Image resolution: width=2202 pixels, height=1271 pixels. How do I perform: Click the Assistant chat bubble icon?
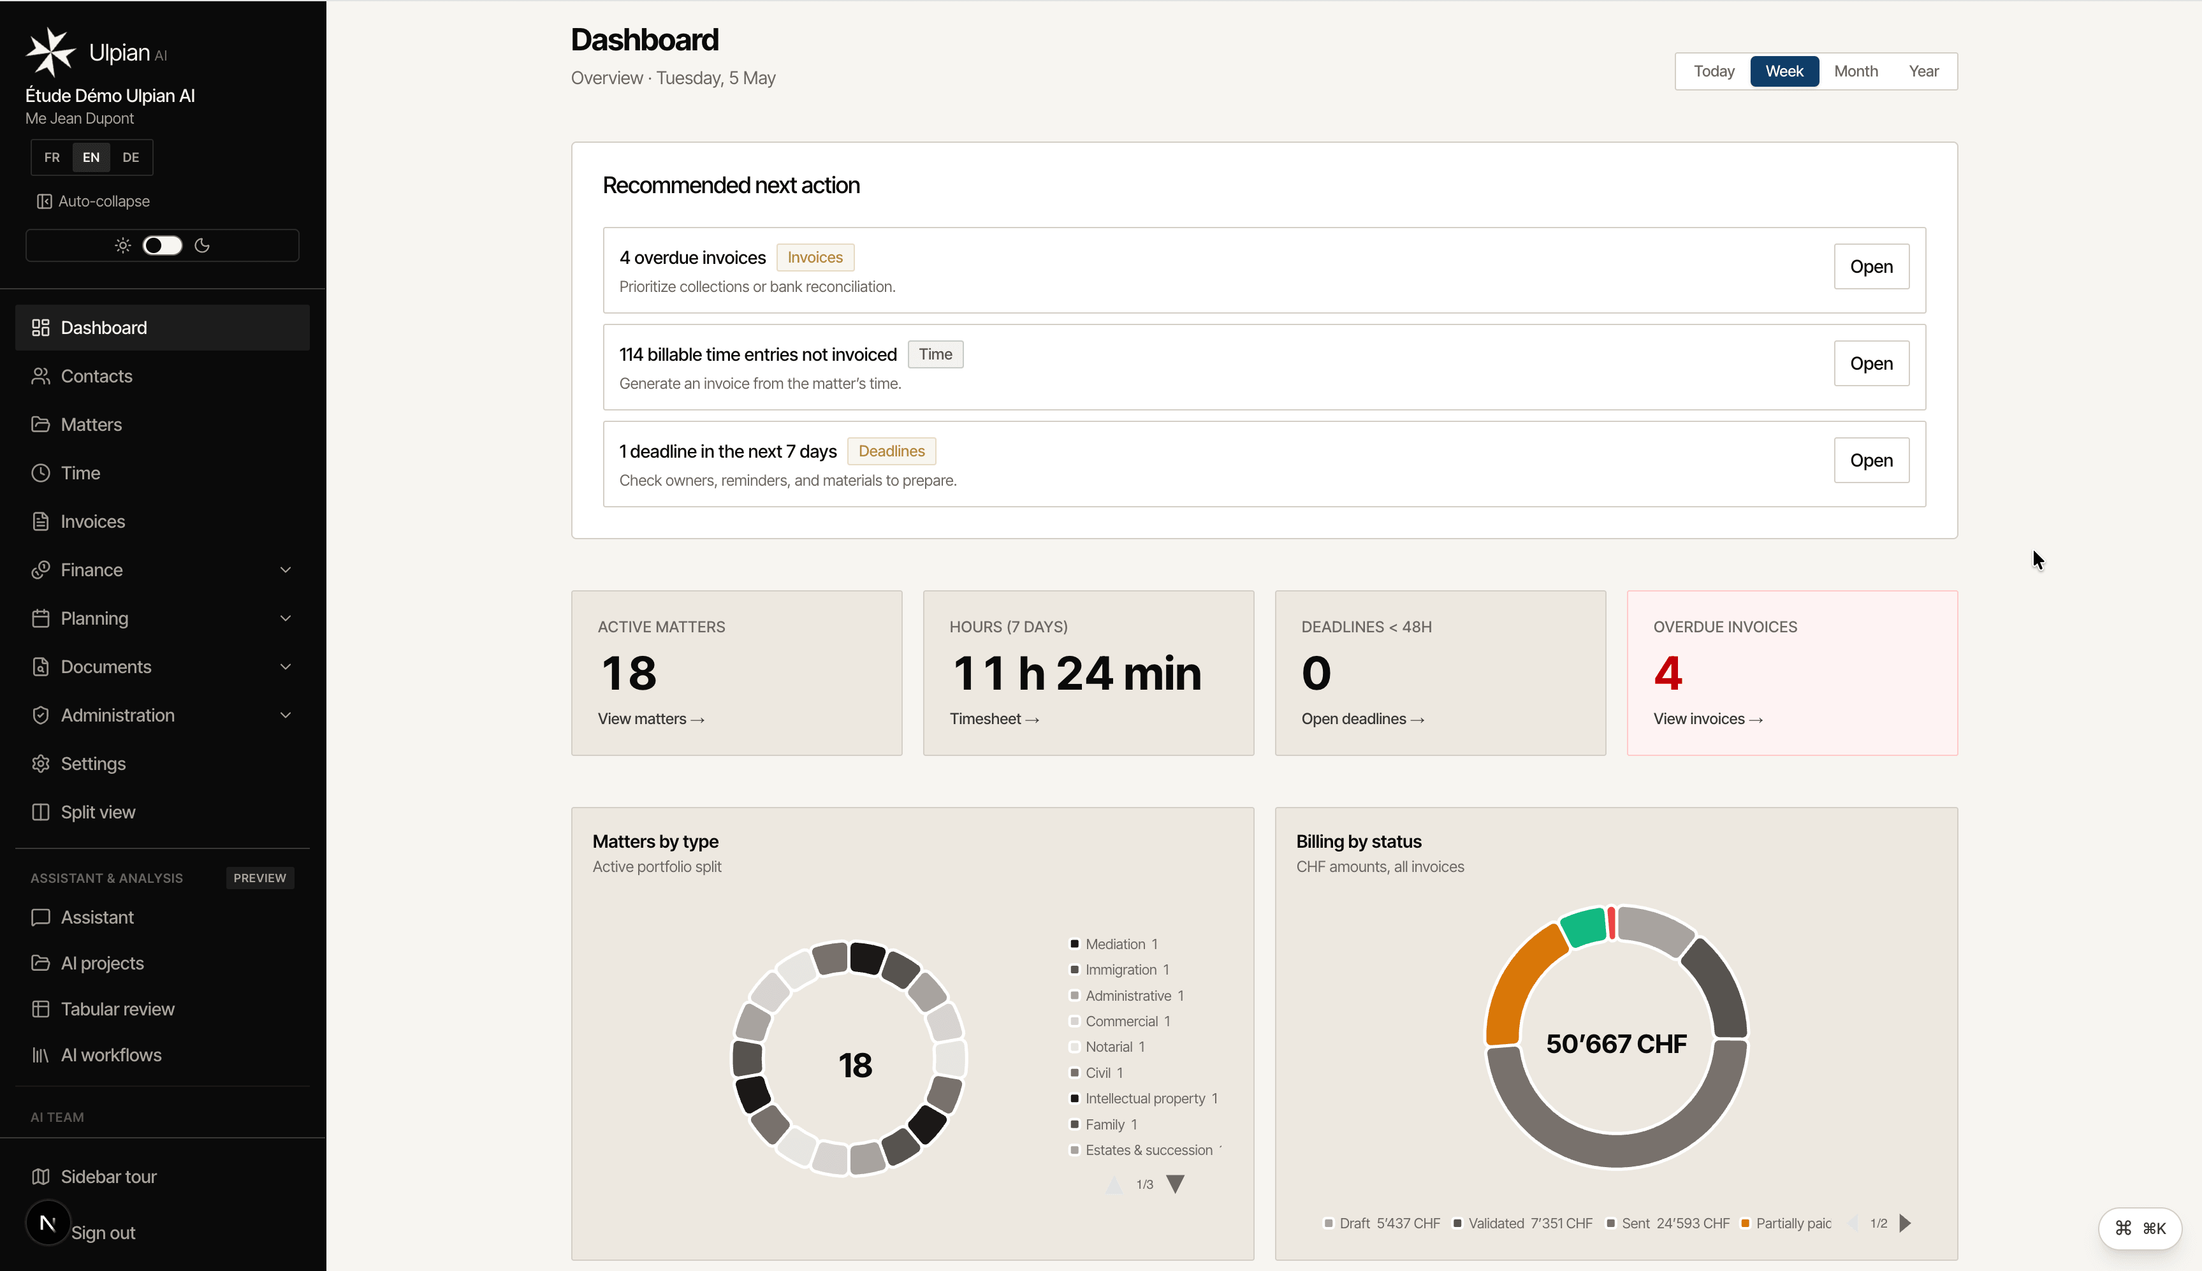coord(40,917)
